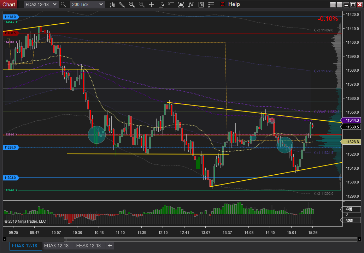Open the FDAX 12-18 instrument dropdown
Image resolution: width=364 pixels, height=253 pixels.
pyautogui.click(x=41, y=4)
